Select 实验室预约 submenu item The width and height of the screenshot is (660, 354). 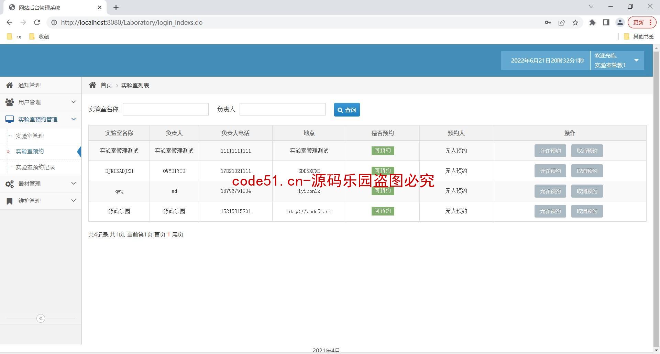pyautogui.click(x=30, y=152)
